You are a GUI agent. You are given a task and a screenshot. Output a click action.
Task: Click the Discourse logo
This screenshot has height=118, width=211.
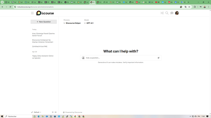pyautogui.click(x=45, y=13)
